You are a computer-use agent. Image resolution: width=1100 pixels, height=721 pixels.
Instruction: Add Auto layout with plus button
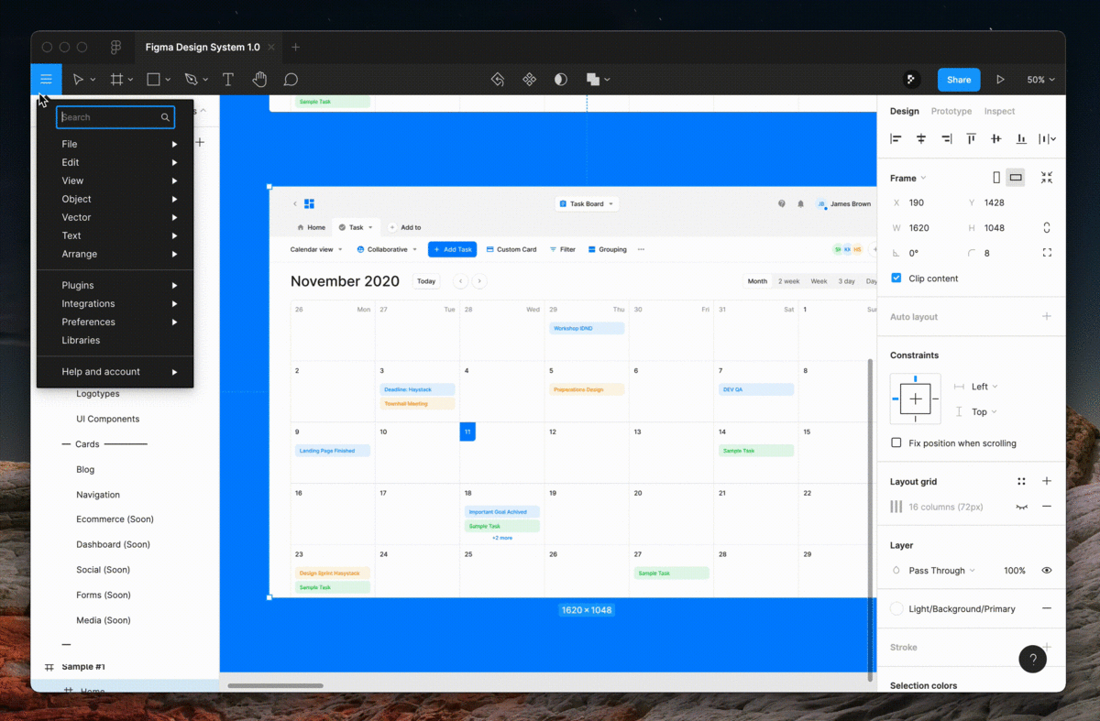[1047, 317]
